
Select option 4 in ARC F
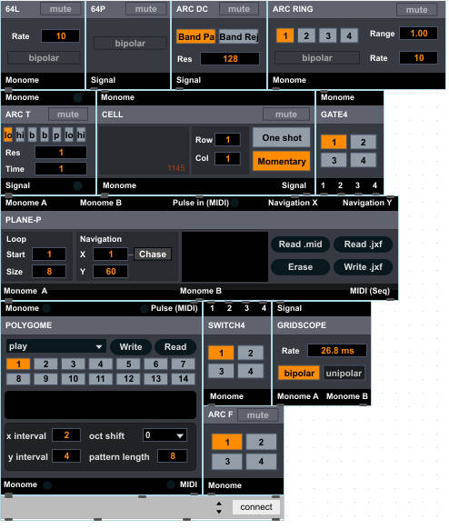(x=261, y=461)
